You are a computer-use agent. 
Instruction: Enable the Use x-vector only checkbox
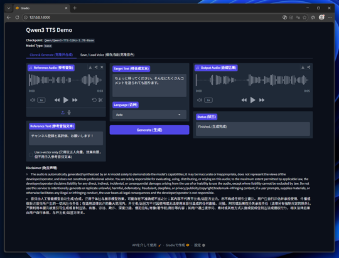coord(31,155)
